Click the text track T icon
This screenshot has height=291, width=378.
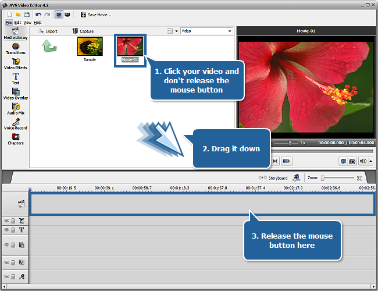point(22,230)
